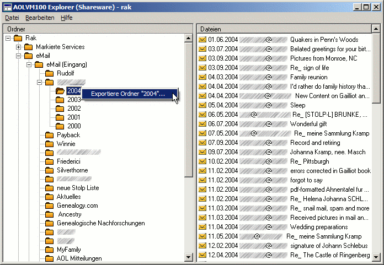Click envelope icon for Sleep mail
Viewport: 384px width, 265px height.
tap(202, 105)
